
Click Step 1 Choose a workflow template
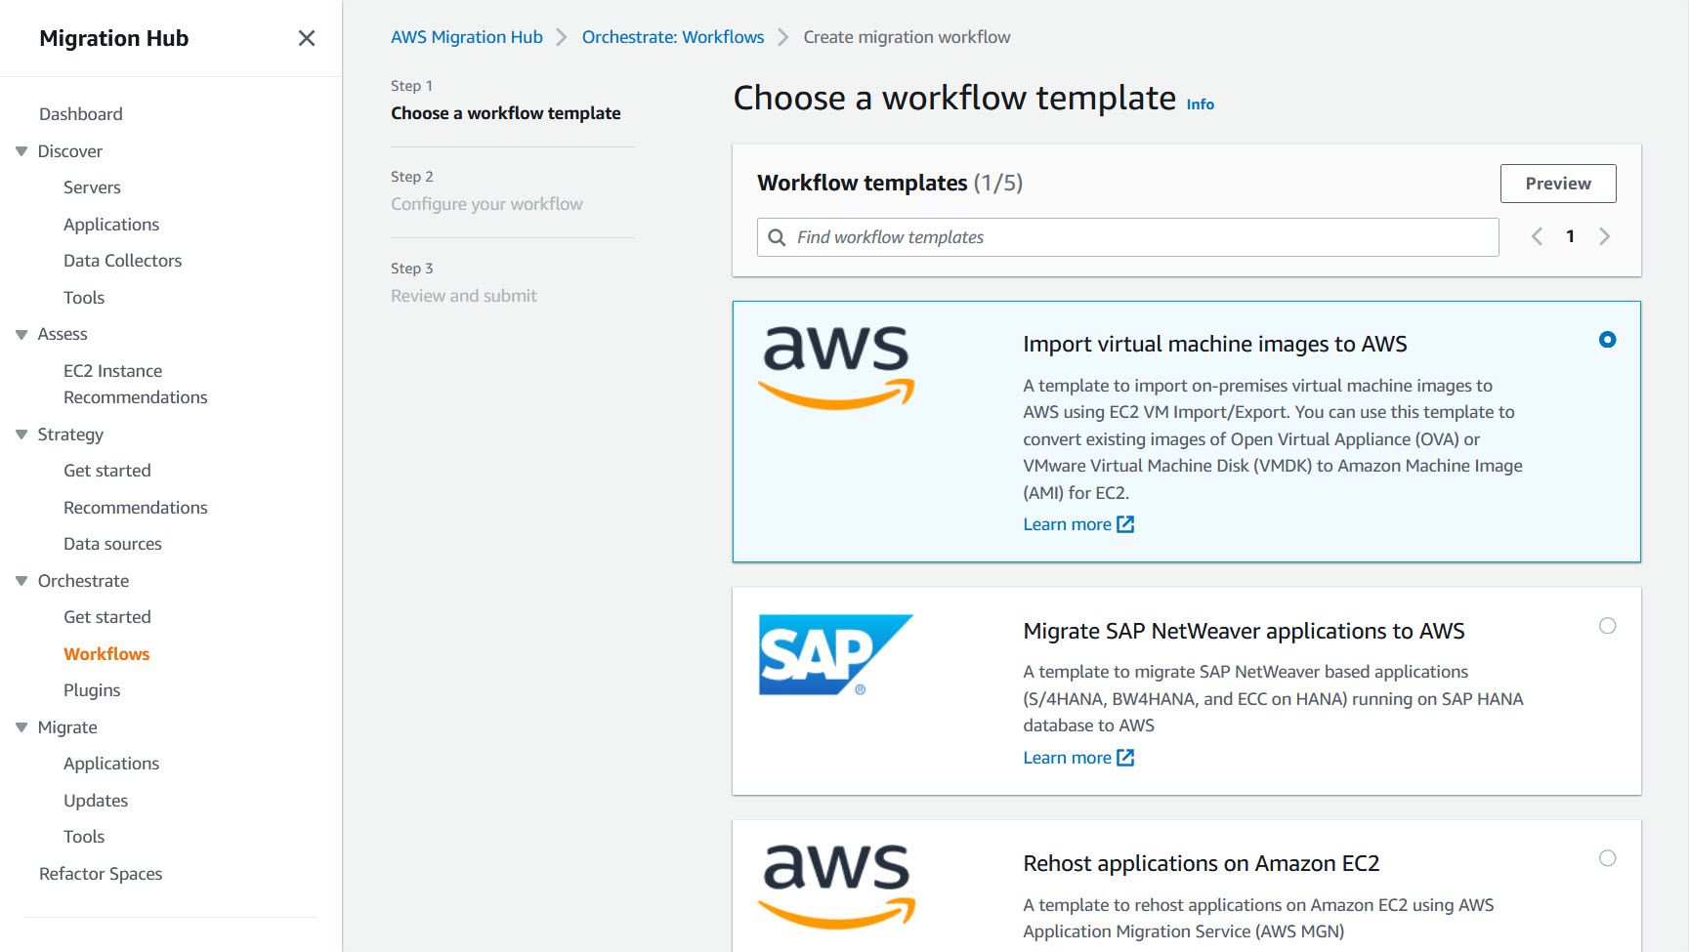506,113
